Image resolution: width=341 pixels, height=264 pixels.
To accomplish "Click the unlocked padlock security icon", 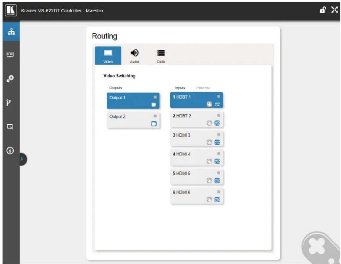I will [323, 10].
